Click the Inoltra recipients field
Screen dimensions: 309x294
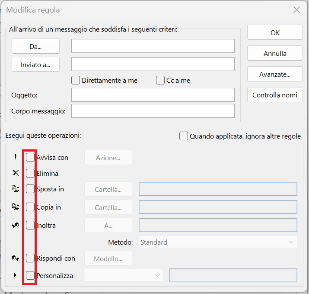coord(218,225)
